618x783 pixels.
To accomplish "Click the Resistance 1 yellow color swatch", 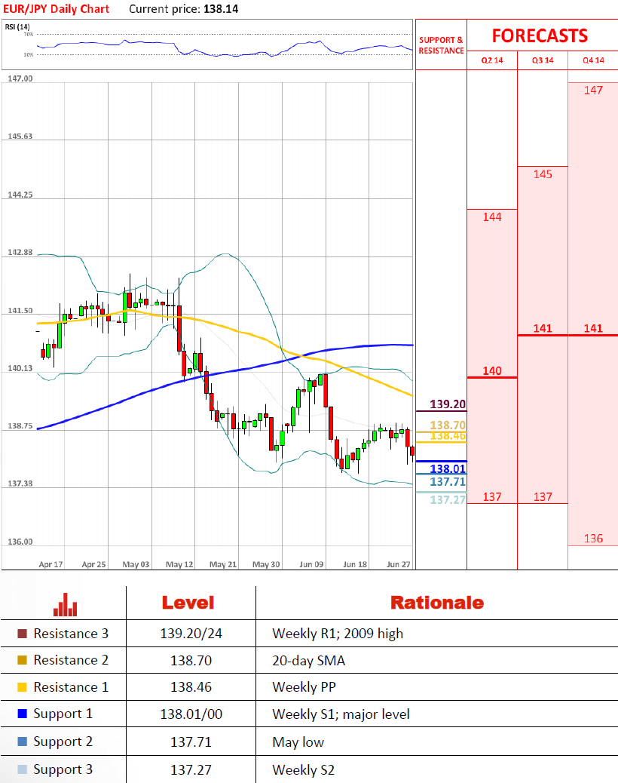I will pyautogui.click(x=22, y=687).
